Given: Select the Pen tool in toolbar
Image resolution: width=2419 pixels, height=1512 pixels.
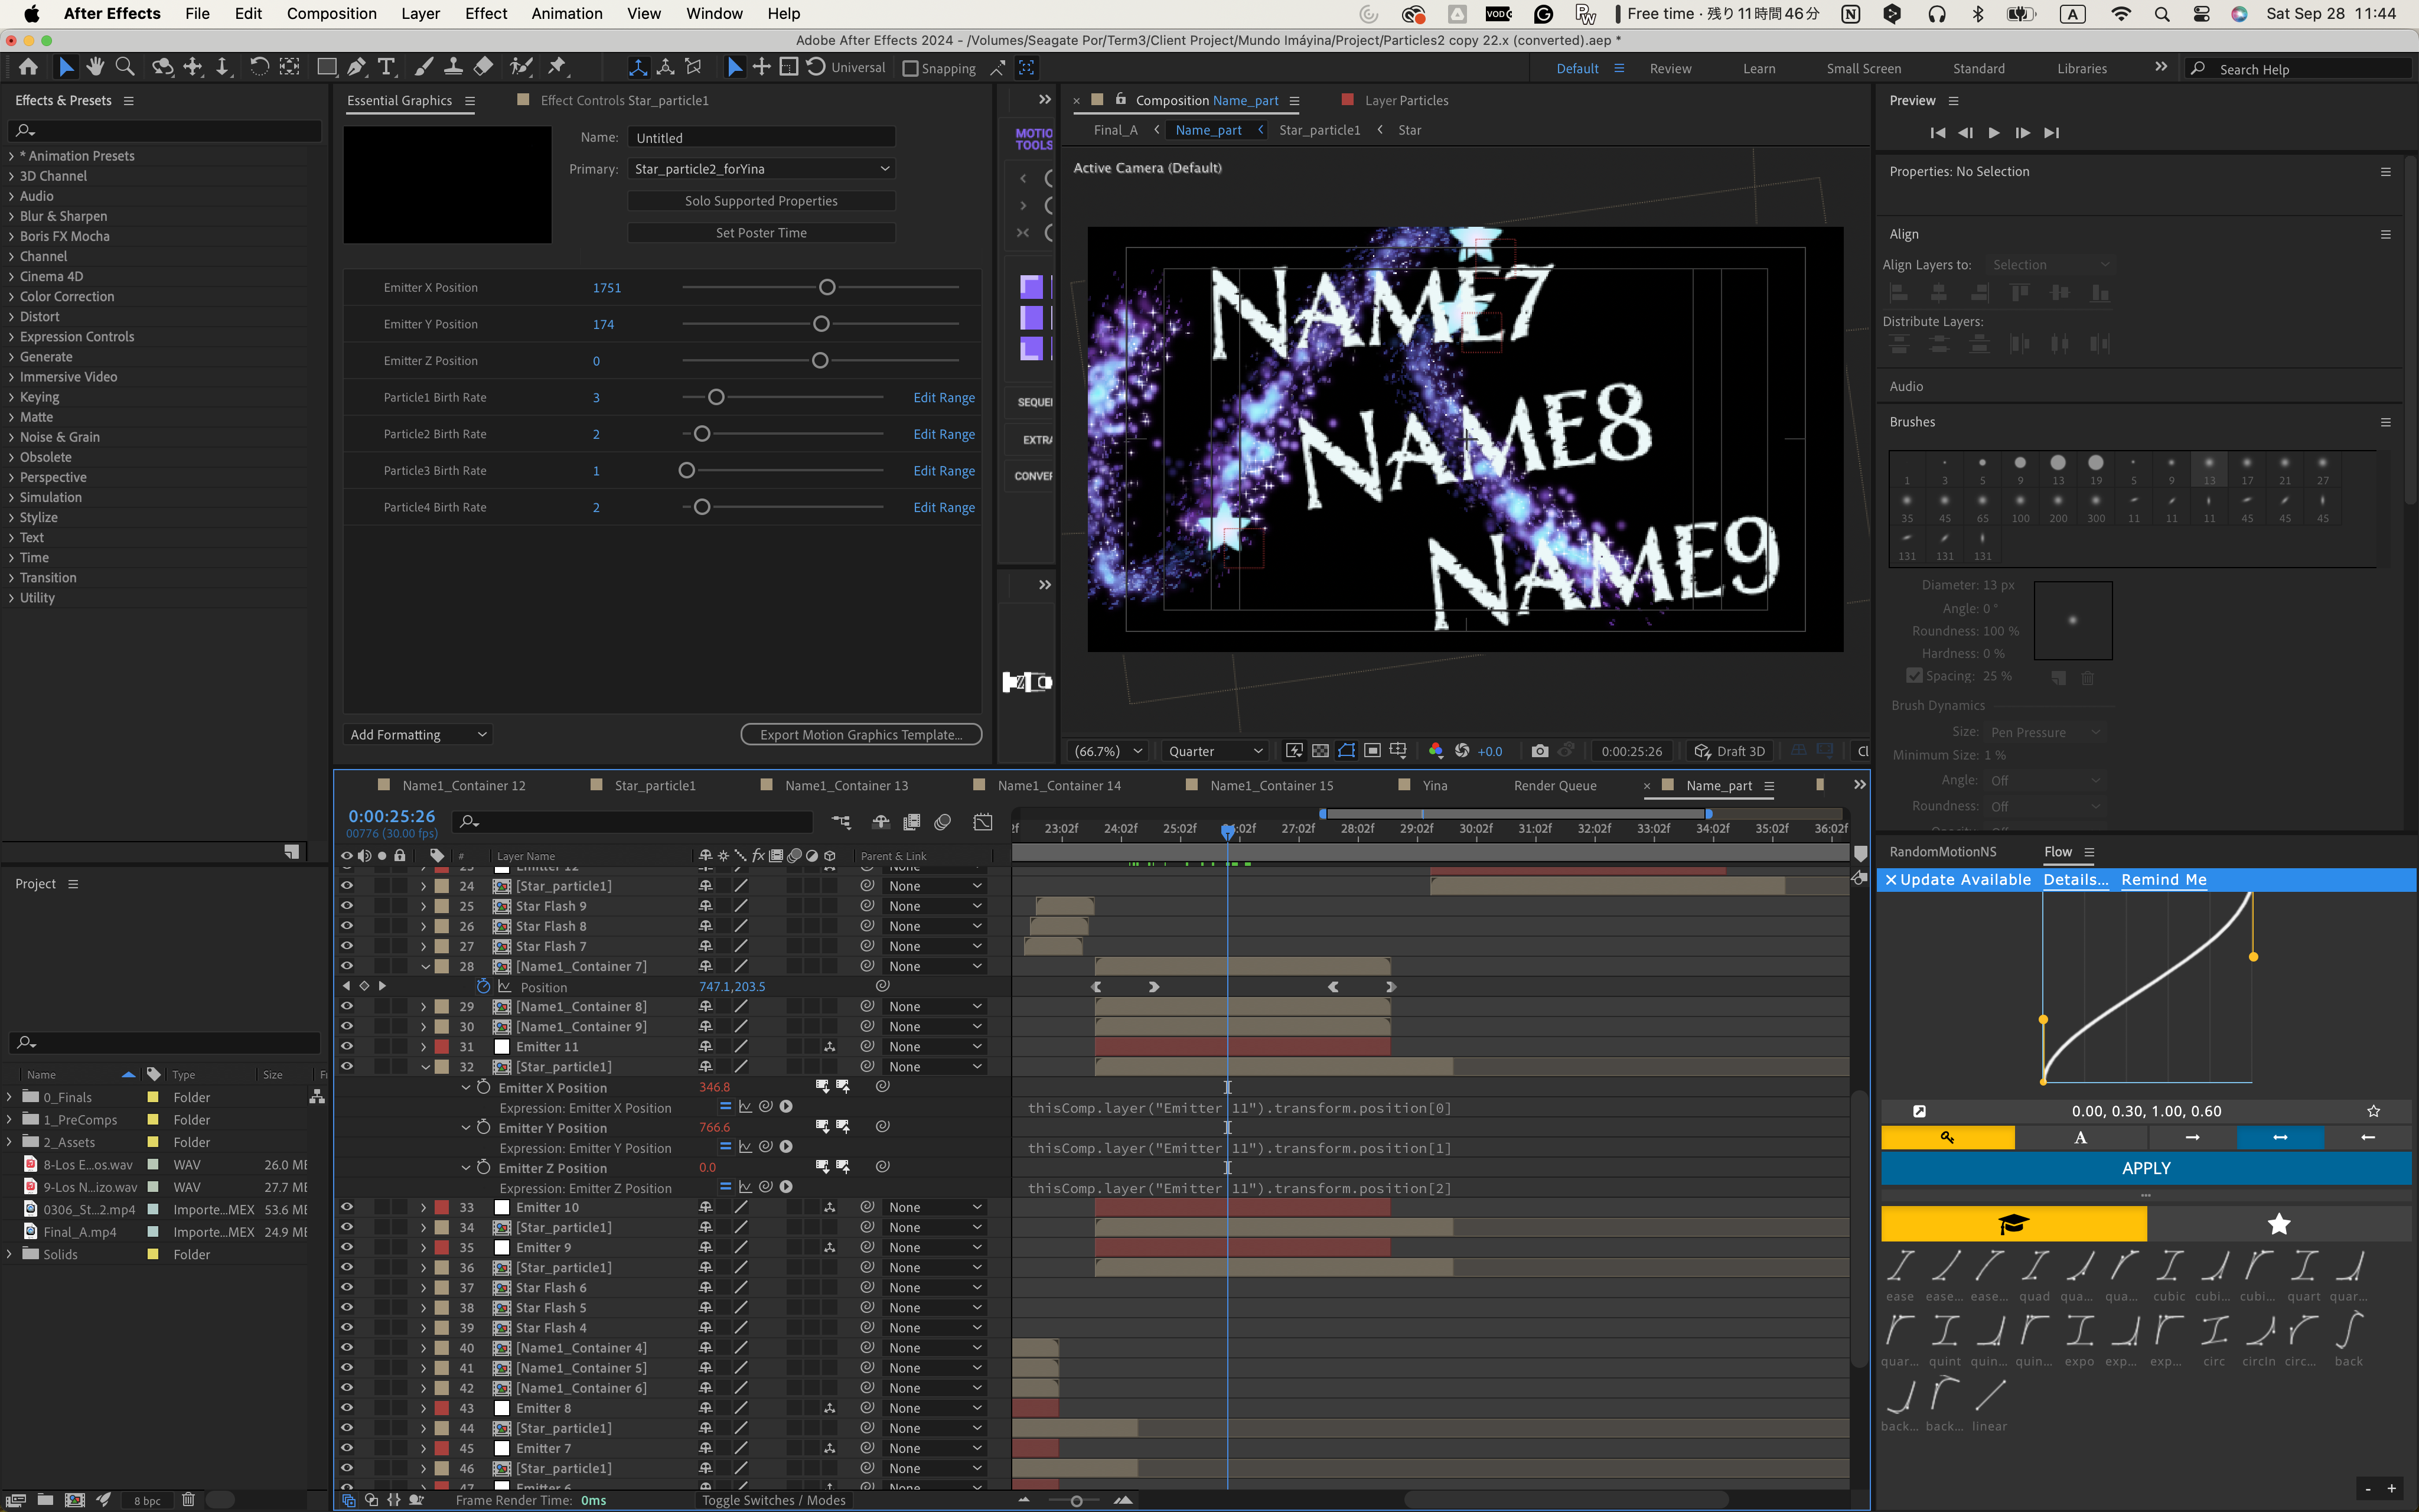Looking at the screenshot, I should [356, 67].
